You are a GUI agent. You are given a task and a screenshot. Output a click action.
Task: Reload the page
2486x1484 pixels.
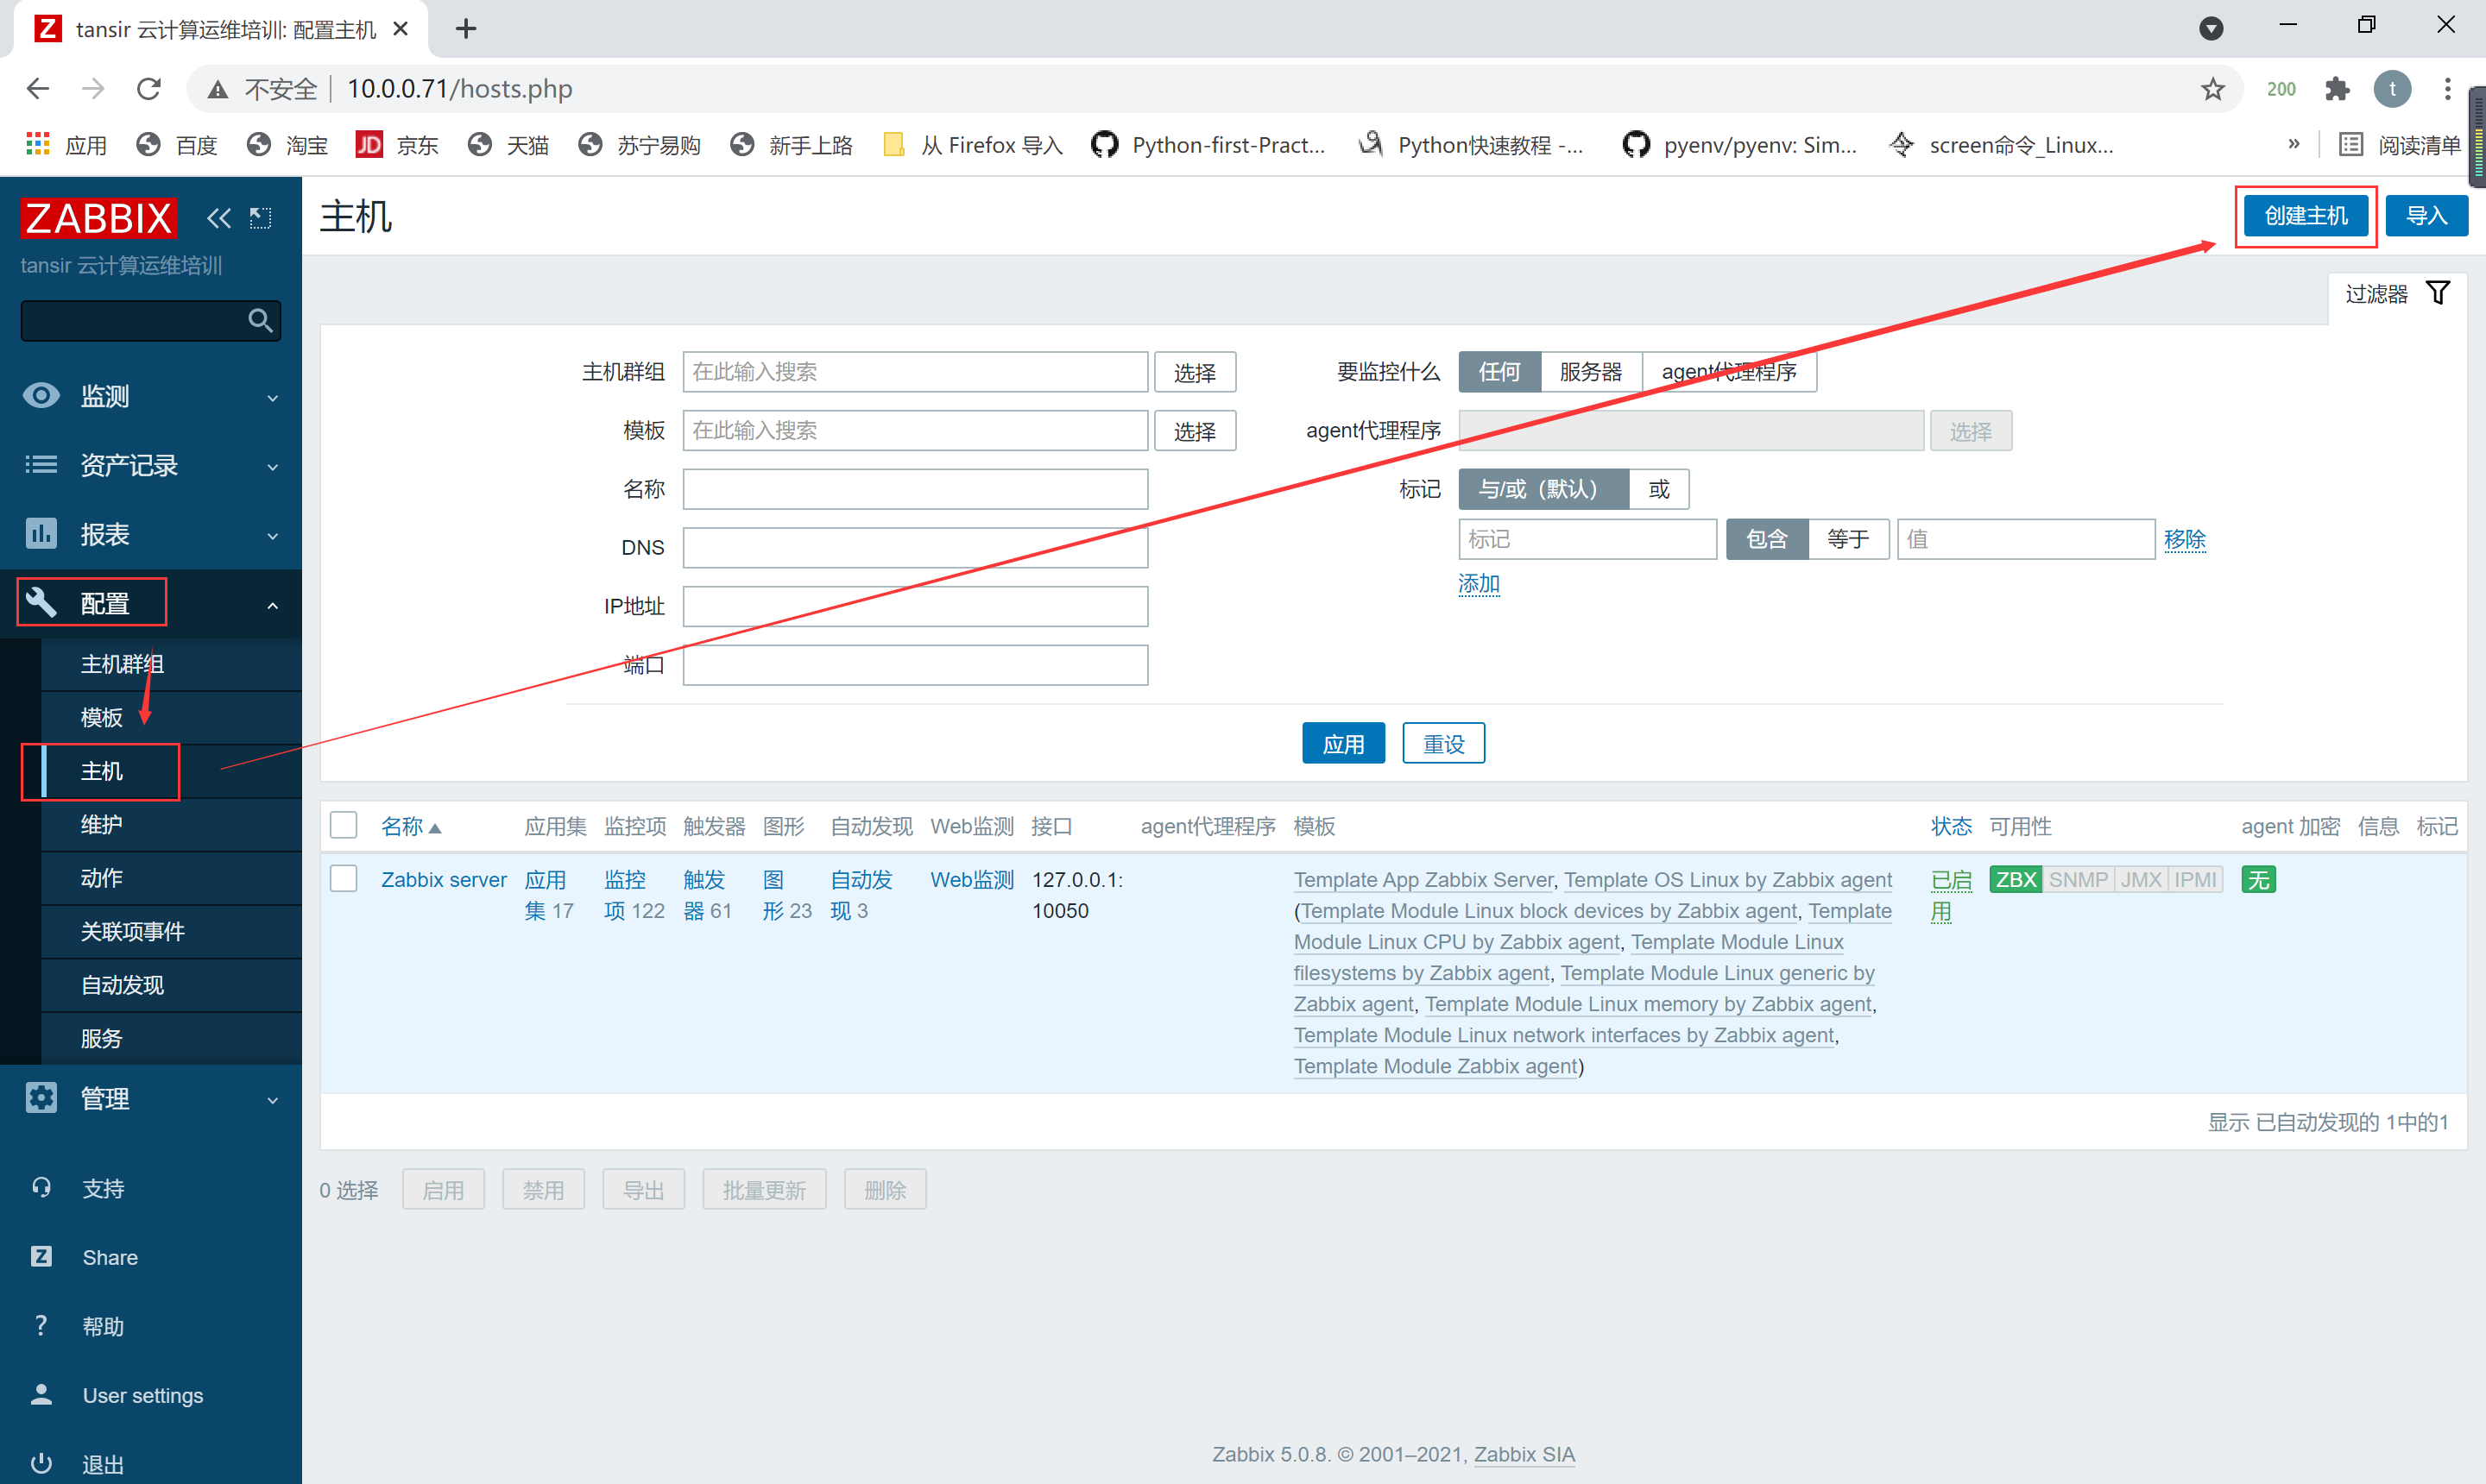tap(149, 89)
